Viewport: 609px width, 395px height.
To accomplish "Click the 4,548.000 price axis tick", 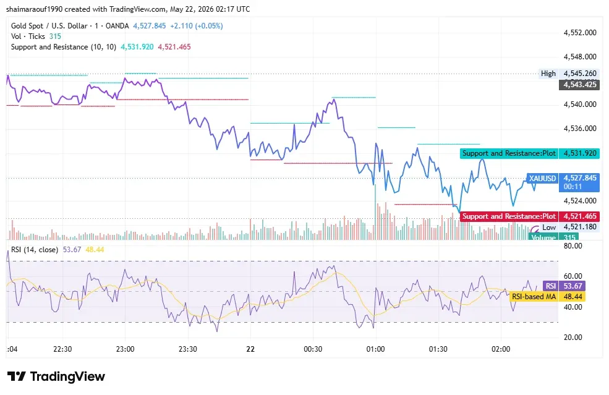I will (x=580, y=57).
